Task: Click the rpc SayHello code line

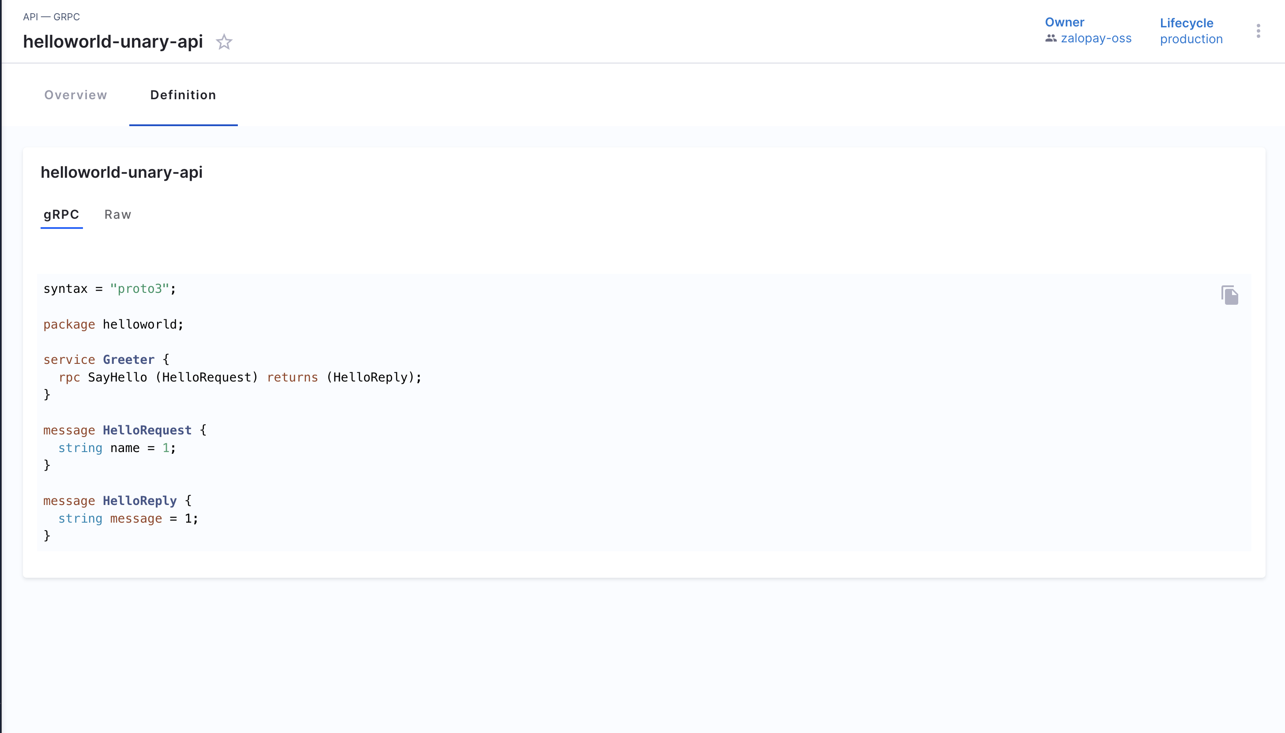Action: [x=240, y=377]
